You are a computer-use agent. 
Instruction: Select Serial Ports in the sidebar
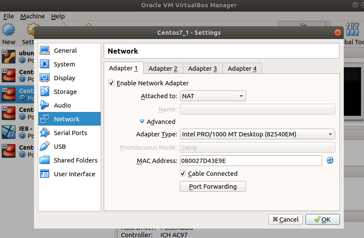tap(70, 133)
